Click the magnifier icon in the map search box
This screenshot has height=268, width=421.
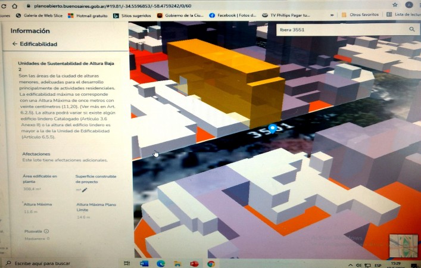tap(411, 29)
